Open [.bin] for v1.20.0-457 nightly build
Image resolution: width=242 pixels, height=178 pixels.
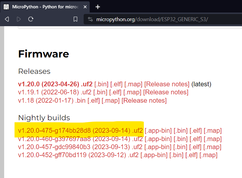point(180,147)
